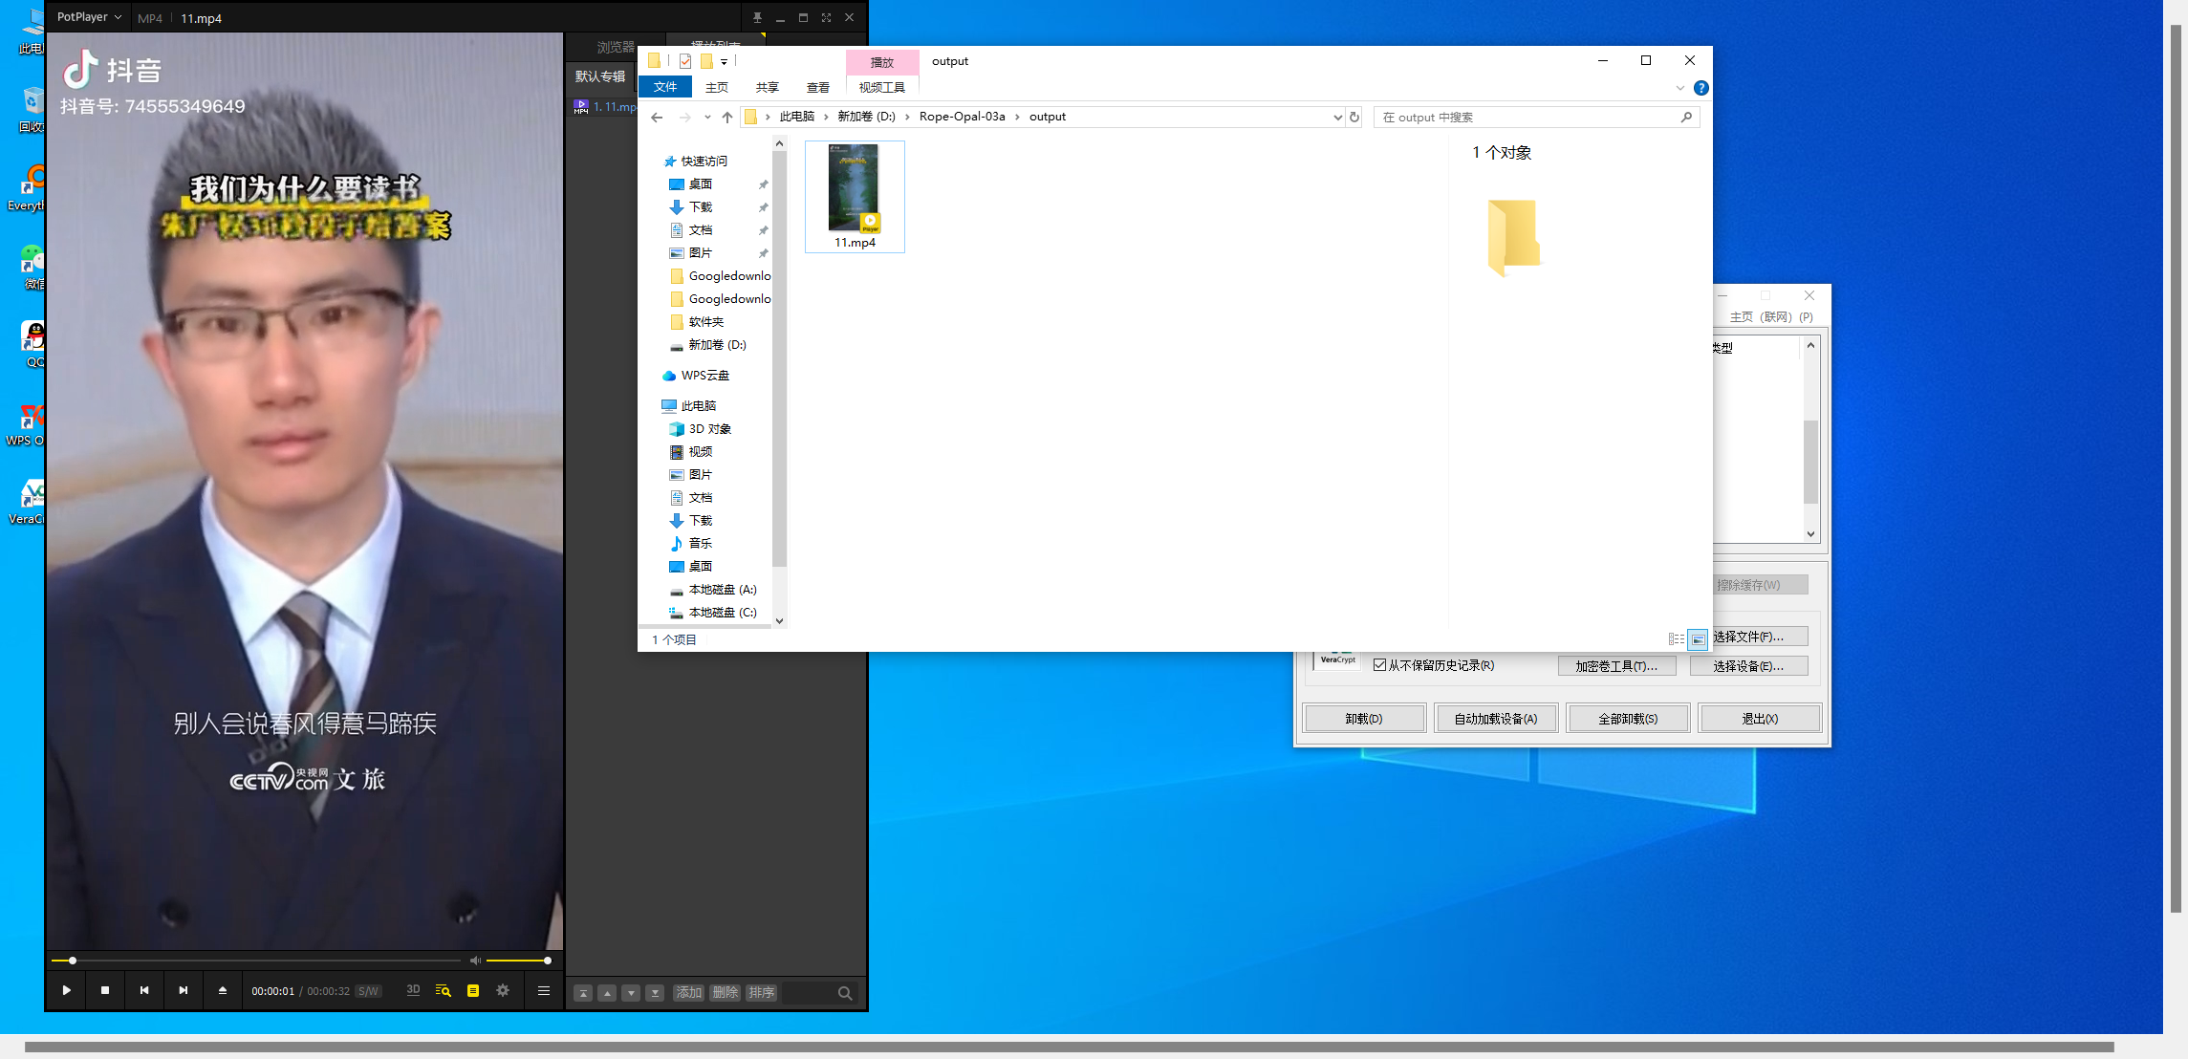The image size is (2188, 1059).
Task: Mute audio via speaker icon
Action: [x=475, y=961]
